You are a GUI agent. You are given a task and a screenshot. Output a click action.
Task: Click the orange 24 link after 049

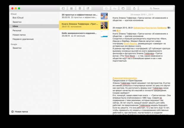pos(119,31)
